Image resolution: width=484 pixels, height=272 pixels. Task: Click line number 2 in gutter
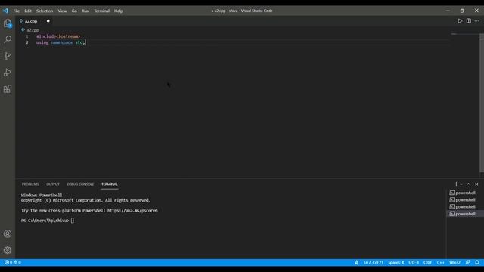(27, 42)
